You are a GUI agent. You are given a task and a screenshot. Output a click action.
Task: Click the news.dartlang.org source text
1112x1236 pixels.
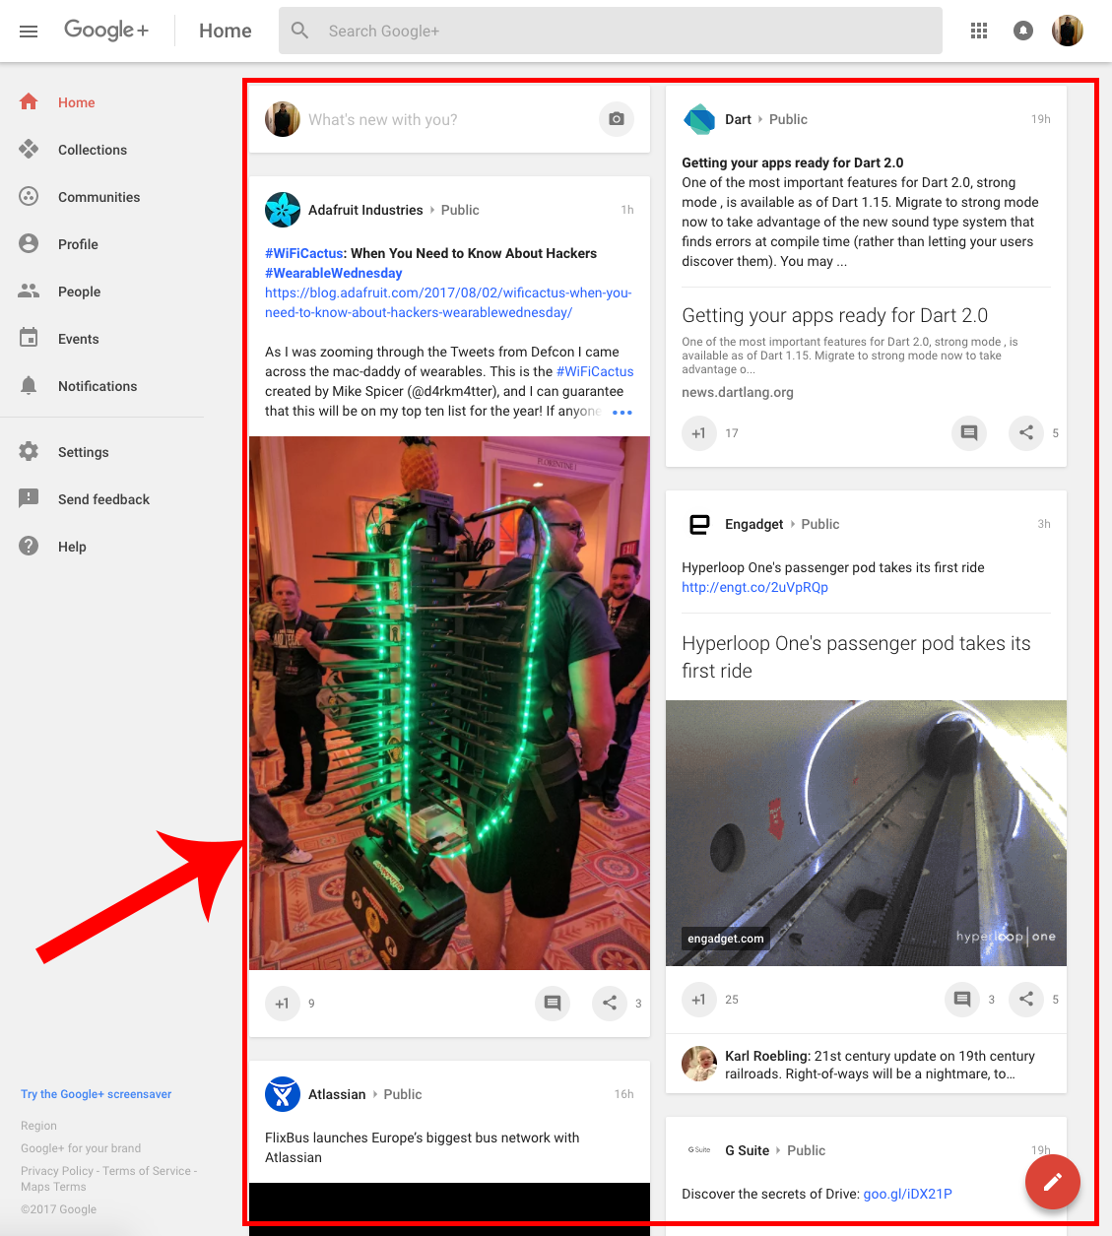(x=738, y=392)
